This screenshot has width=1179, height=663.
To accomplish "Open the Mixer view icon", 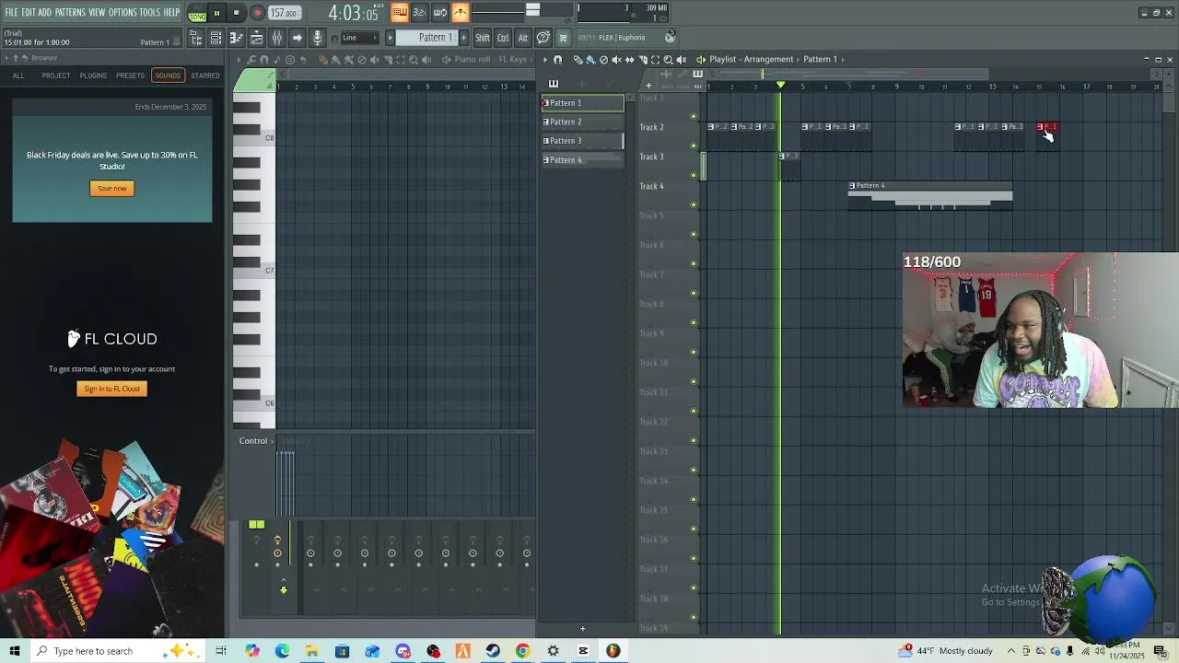I will click(276, 38).
